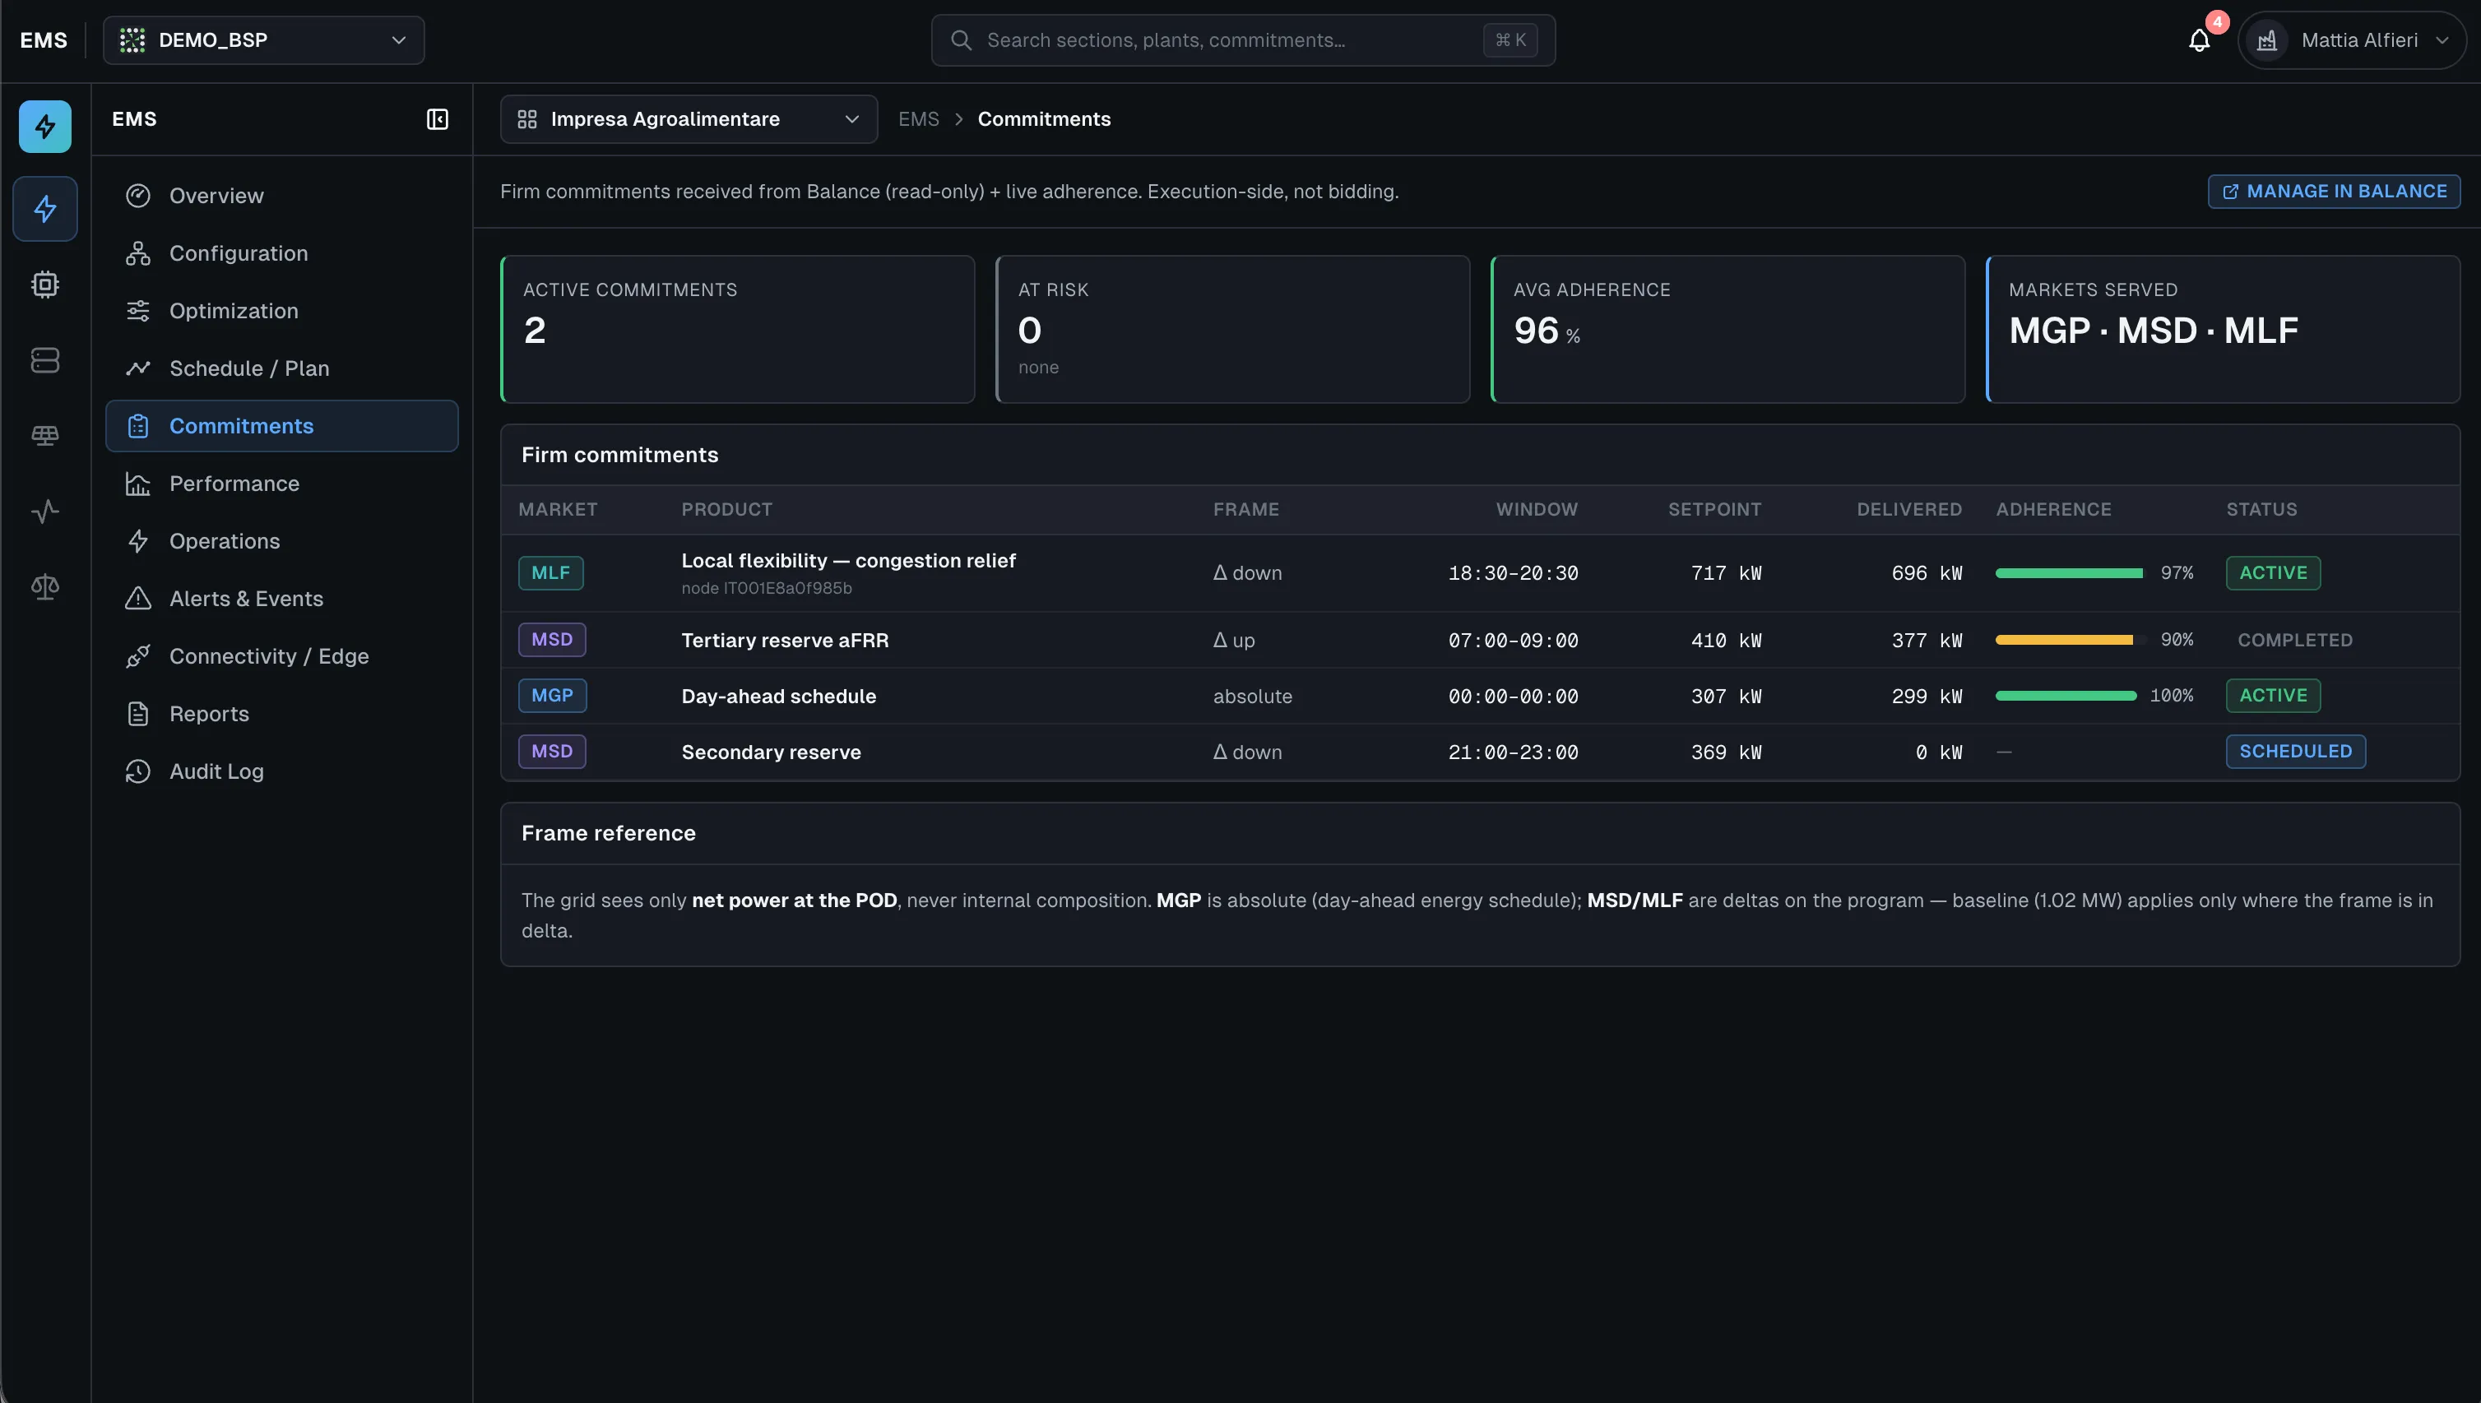This screenshot has height=1403, width=2481.
Task: Click the 21:00-23:00 window cell
Action: (1512, 752)
